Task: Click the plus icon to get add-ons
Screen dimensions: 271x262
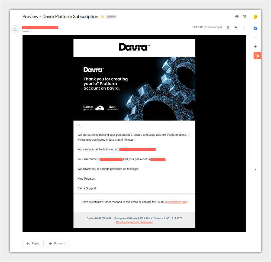Action: (x=255, y=46)
